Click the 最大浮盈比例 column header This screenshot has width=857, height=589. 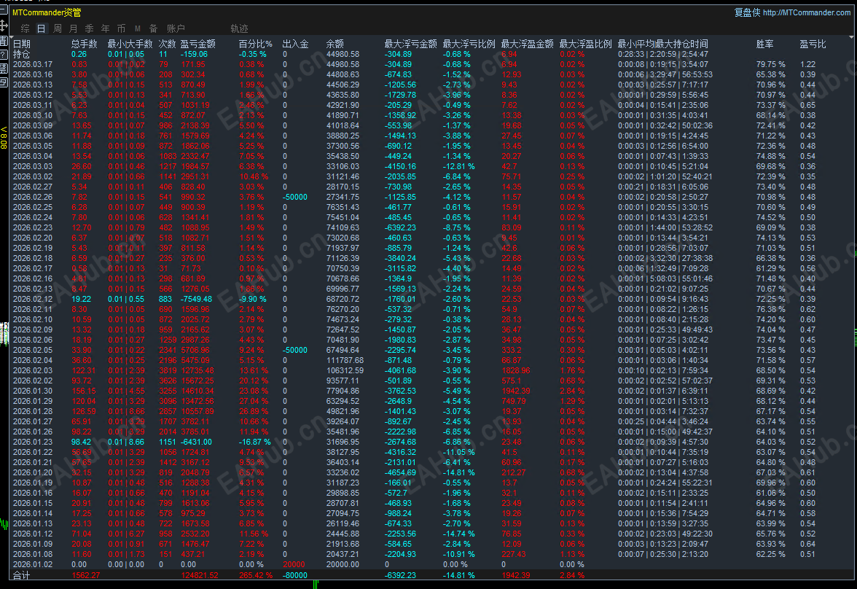tap(585, 44)
